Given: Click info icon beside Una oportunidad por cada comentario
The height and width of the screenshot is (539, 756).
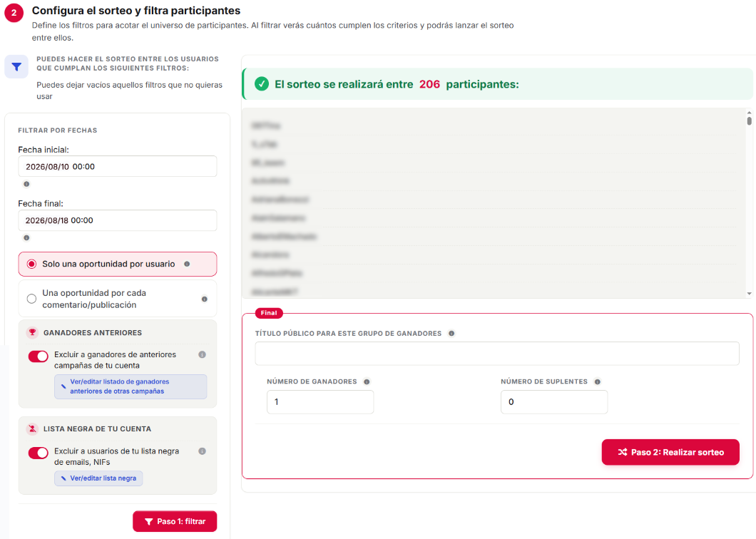Looking at the screenshot, I should tap(205, 299).
